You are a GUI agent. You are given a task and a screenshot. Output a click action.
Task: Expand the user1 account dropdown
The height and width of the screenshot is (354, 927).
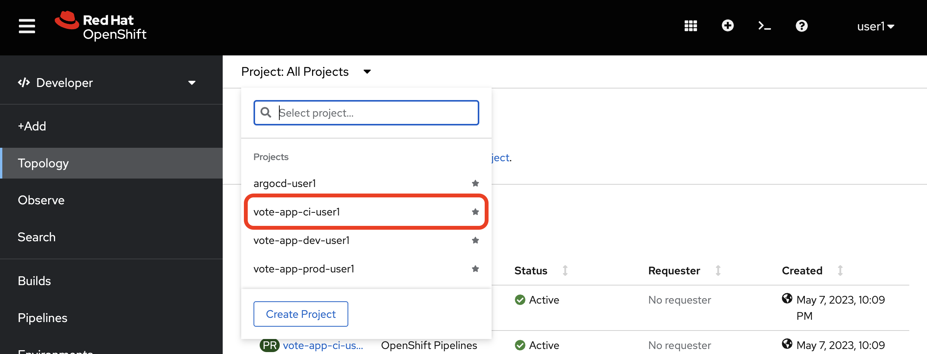click(x=875, y=26)
